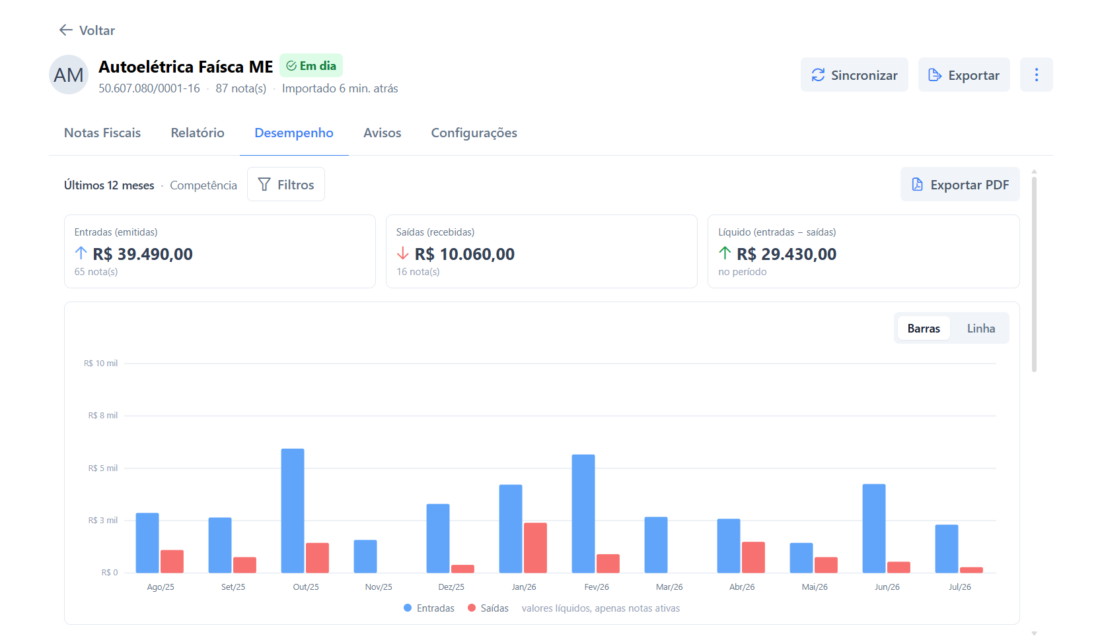This screenshot has height=640, width=1100.
Task: Export the report with Exportar PDF
Action: 960,185
